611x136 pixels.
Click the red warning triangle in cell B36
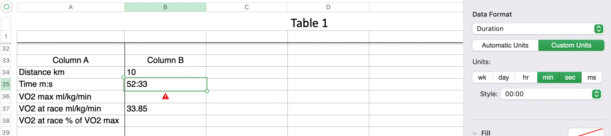click(165, 96)
